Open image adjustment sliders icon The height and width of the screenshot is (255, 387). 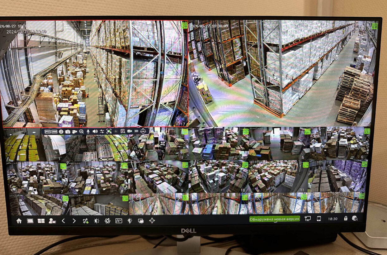[x=102, y=131]
